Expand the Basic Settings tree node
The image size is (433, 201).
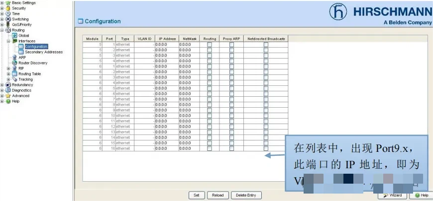(x=2, y=3)
